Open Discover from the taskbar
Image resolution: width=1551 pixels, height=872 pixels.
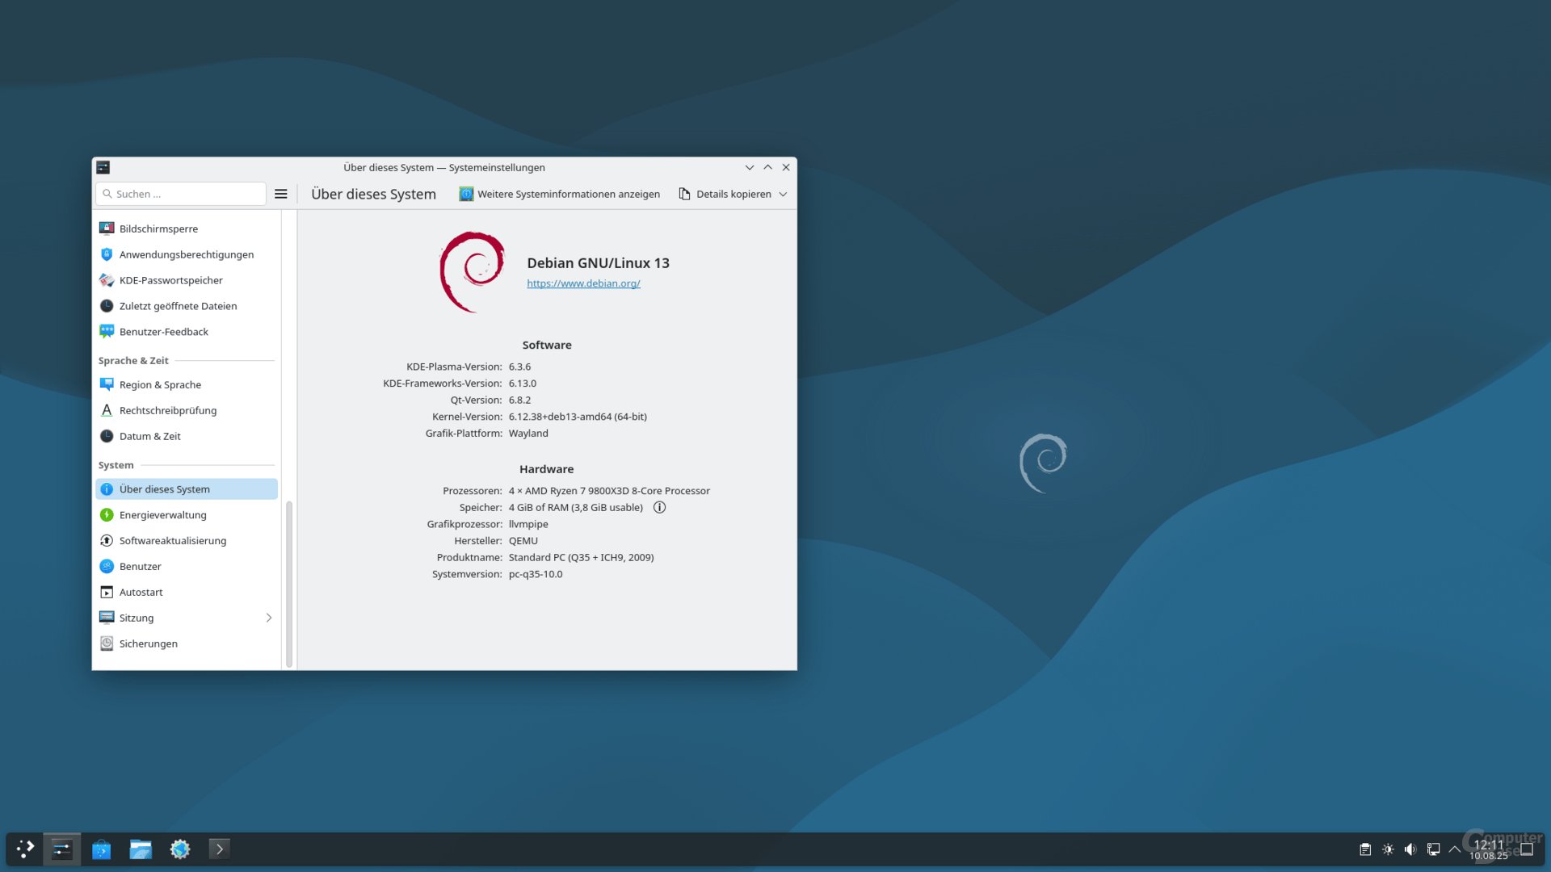pos(101,849)
